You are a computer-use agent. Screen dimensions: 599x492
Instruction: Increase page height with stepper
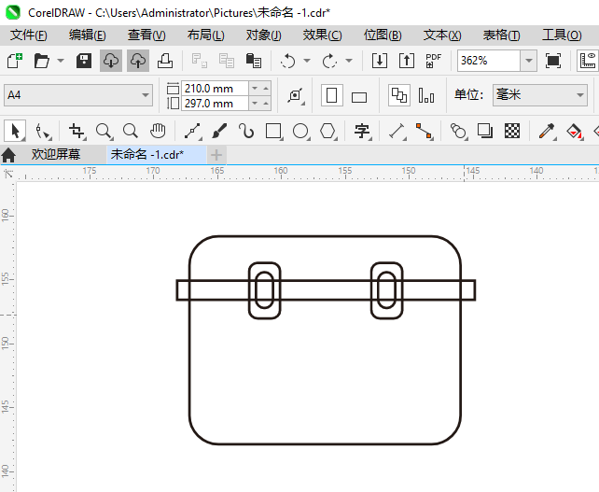[266, 104]
